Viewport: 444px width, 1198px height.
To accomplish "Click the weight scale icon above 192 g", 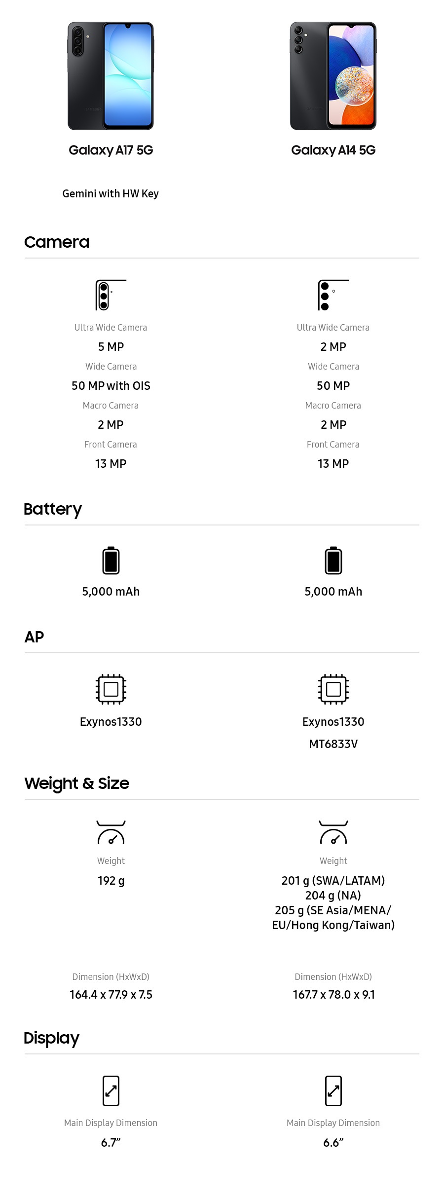I will tap(111, 832).
